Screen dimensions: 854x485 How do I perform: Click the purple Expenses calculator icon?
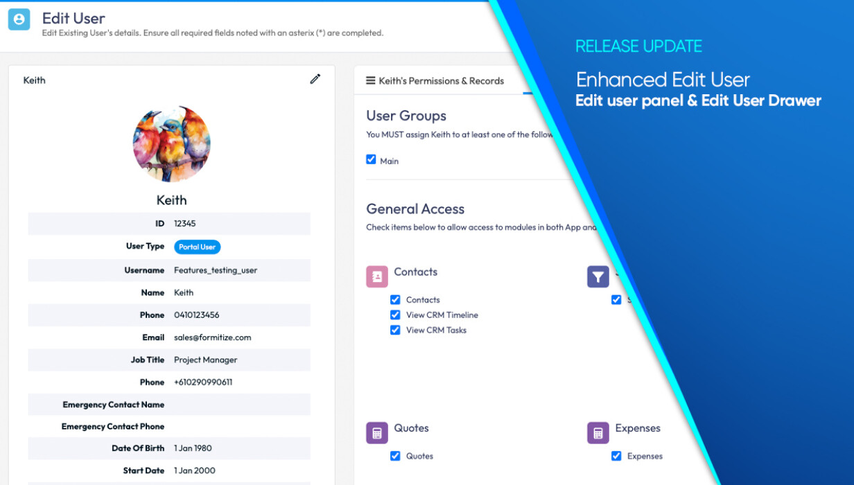pos(598,433)
